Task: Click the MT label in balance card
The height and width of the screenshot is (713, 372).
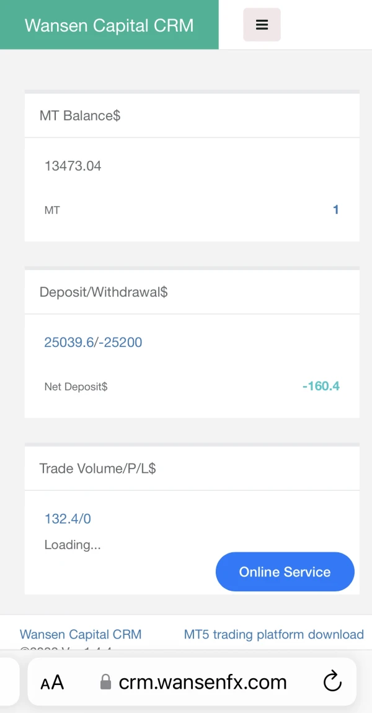Action: click(x=52, y=210)
